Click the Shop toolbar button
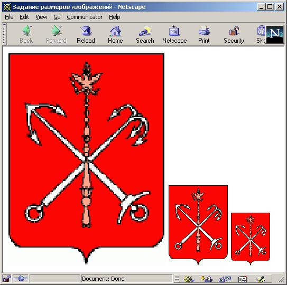The image size is (287, 285). [261, 35]
